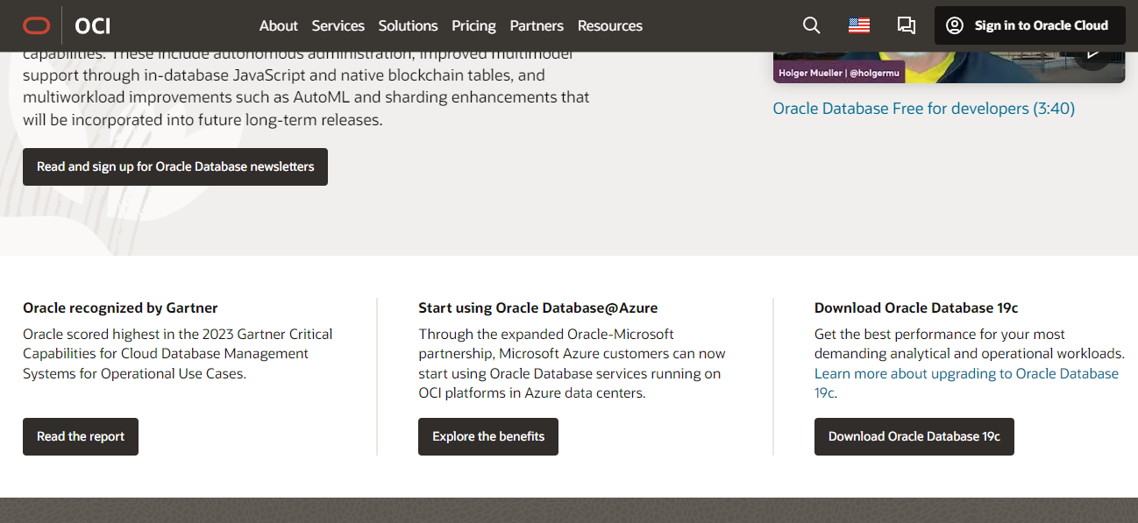The width and height of the screenshot is (1138, 523).
Task: Open the search magnifier
Action: (x=811, y=25)
